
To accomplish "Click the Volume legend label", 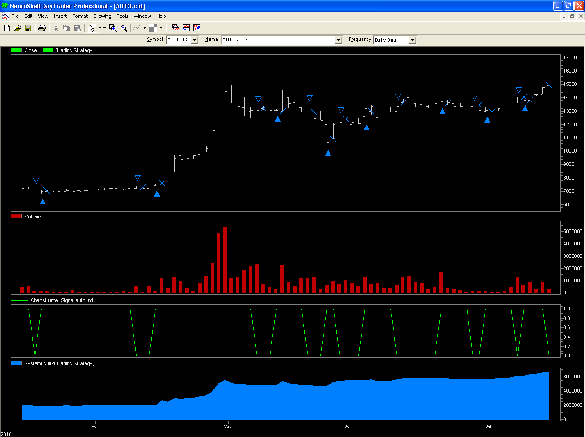I will tap(32, 217).
